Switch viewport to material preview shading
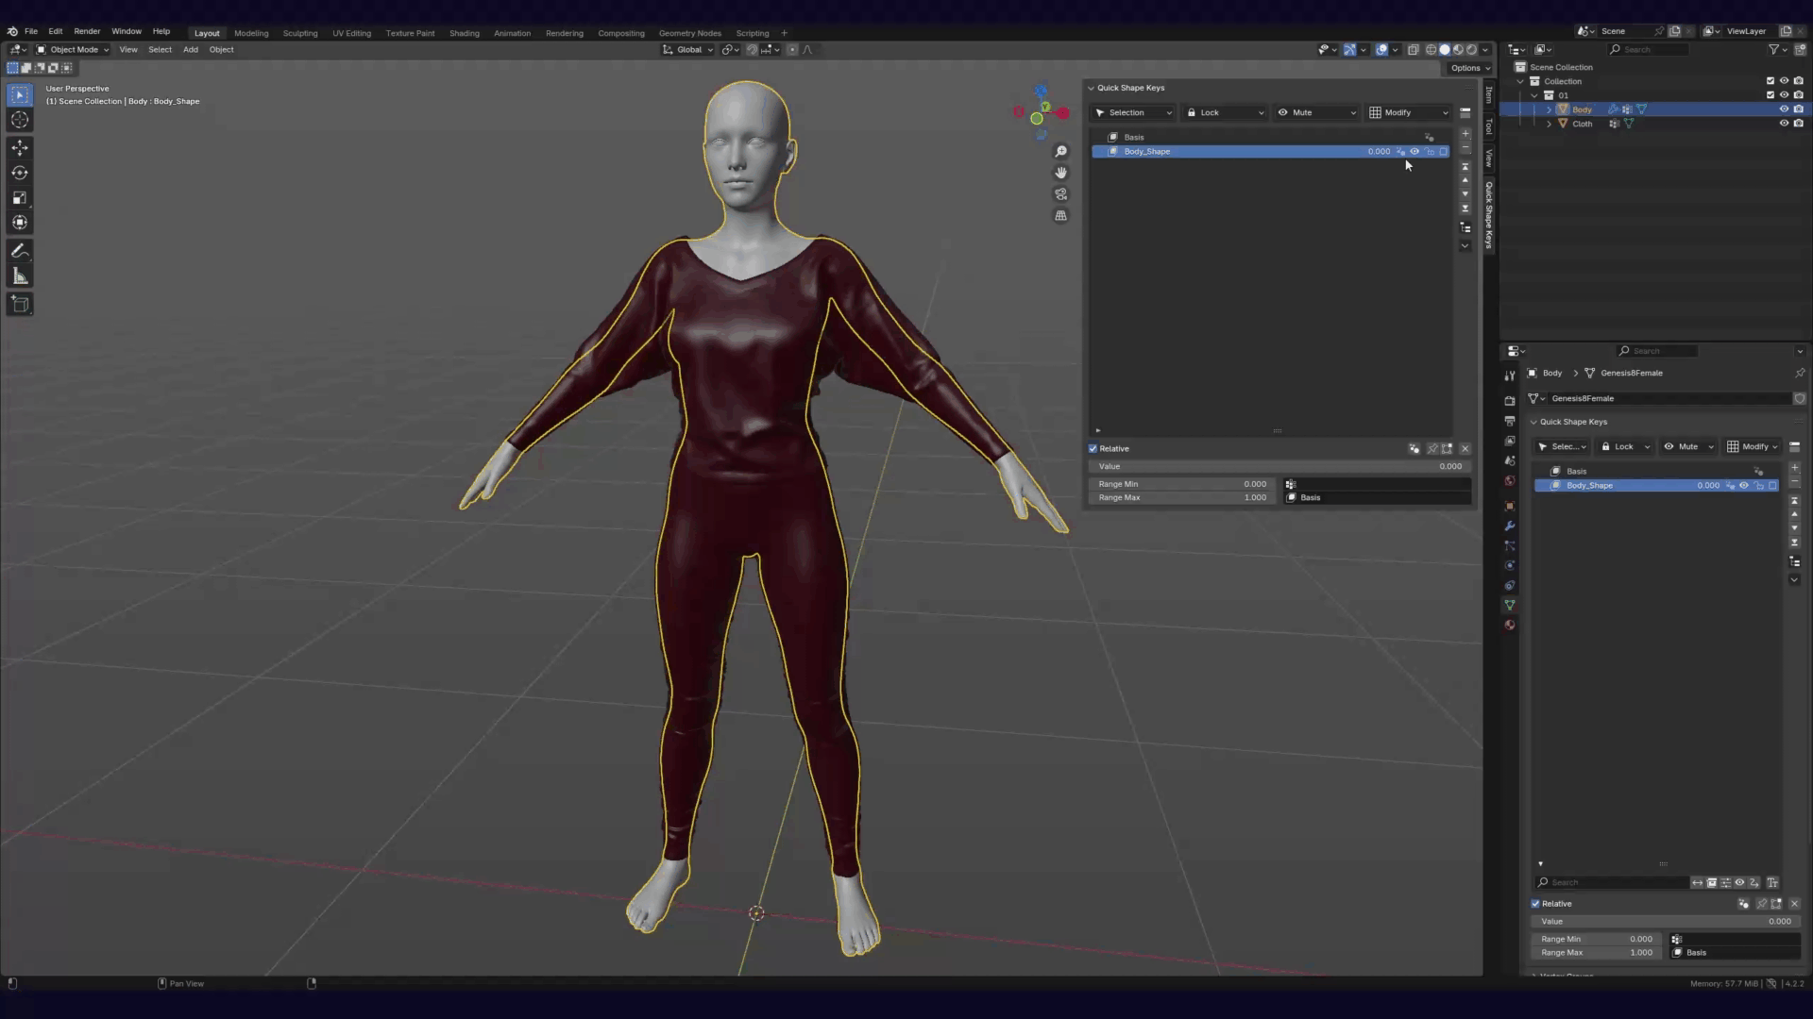This screenshot has height=1019, width=1813. (1458, 50)
